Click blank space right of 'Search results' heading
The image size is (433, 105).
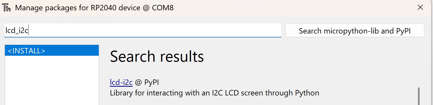tap(297, 56)
